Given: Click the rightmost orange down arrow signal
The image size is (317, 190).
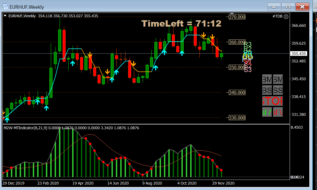Looking at the screenshot, I should [x=212, y=37].
